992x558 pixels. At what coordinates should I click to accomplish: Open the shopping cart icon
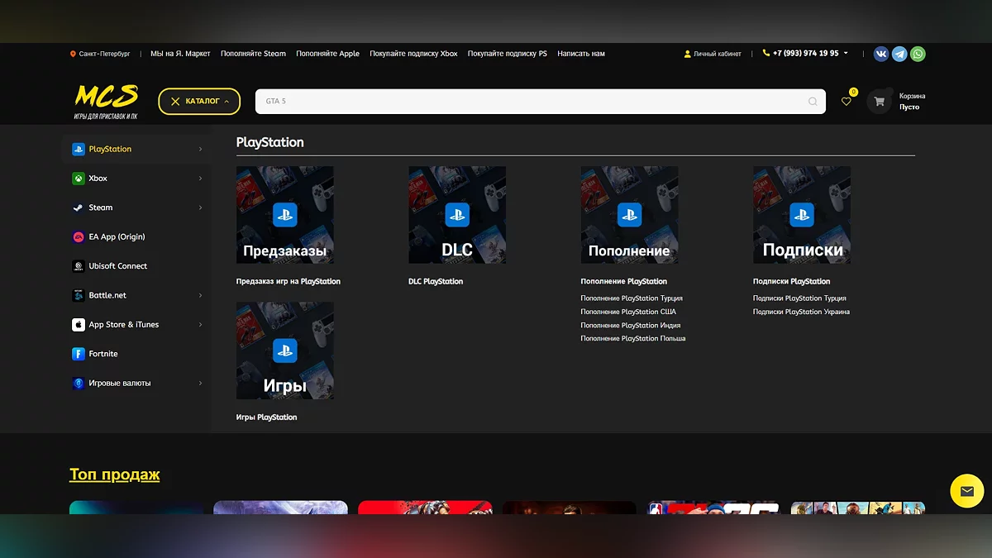(x=879, y=102)
